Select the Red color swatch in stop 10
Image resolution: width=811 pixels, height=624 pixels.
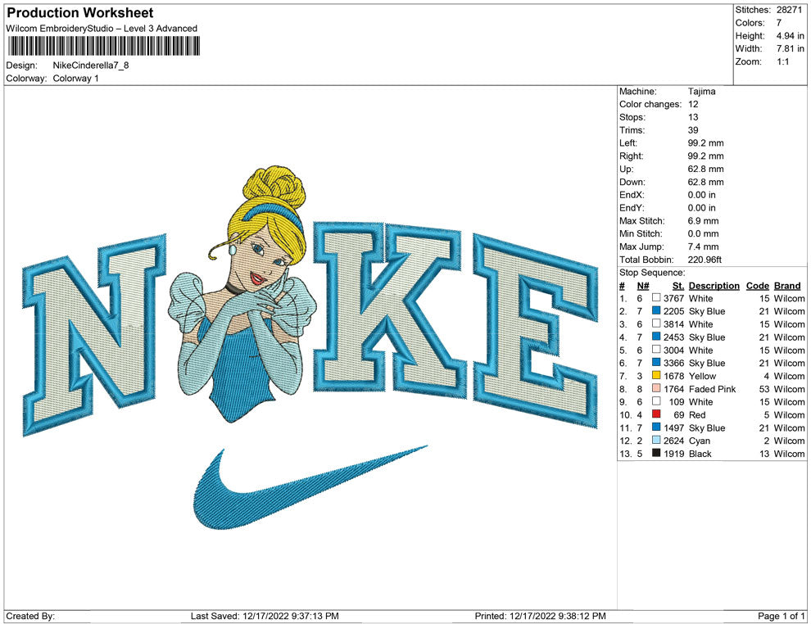[656, 415]
